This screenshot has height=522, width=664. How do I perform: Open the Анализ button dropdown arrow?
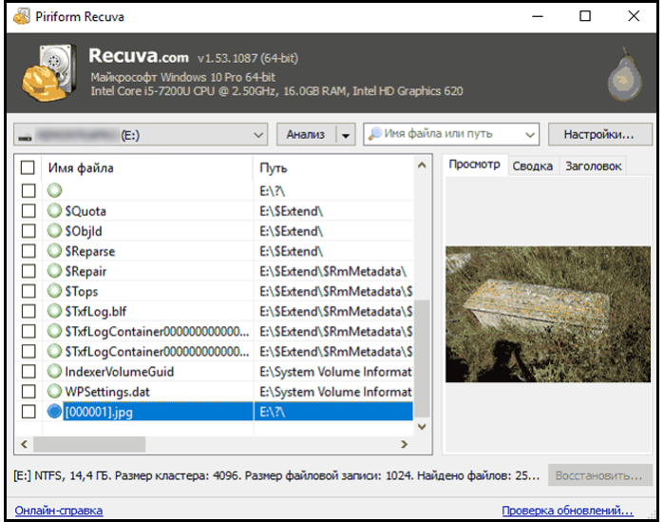click(346, 135)
